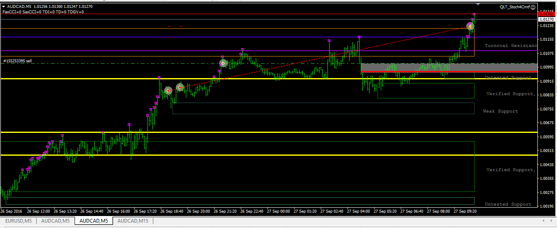This screenshot has width=557, height=228.
Task: Click the 1.00675 value on price scale
Action: [546, 123]
